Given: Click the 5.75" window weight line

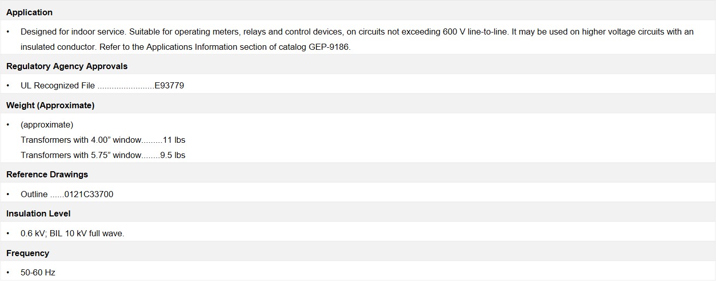Looking at the screenshot, I should (x=103, y=155).
